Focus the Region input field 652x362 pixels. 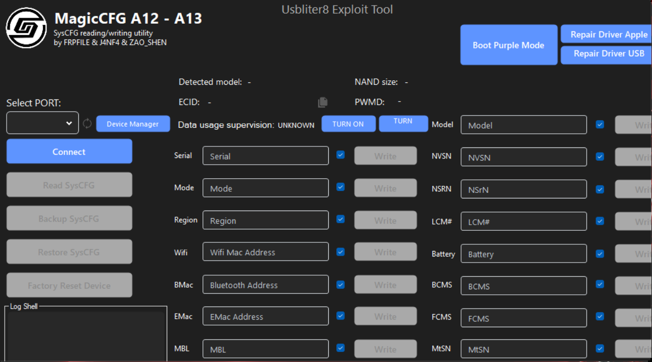point(266,220)
